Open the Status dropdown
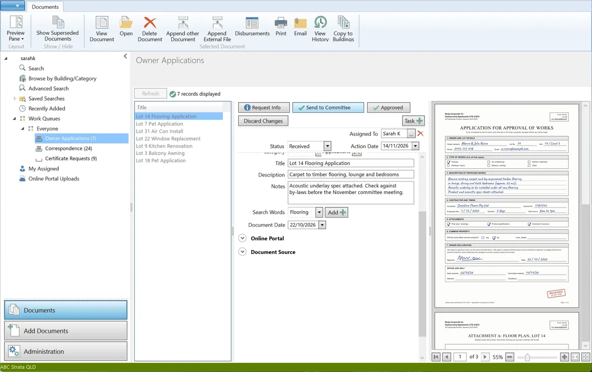The image size is (592, 372). (x=328, y=146)
